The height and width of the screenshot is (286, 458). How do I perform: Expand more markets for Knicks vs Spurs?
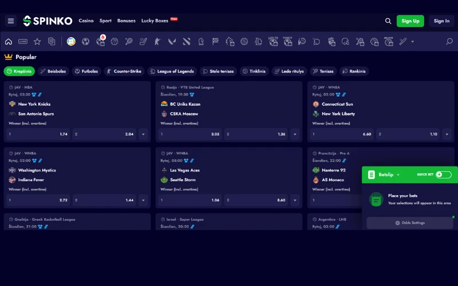coord(144,134)
